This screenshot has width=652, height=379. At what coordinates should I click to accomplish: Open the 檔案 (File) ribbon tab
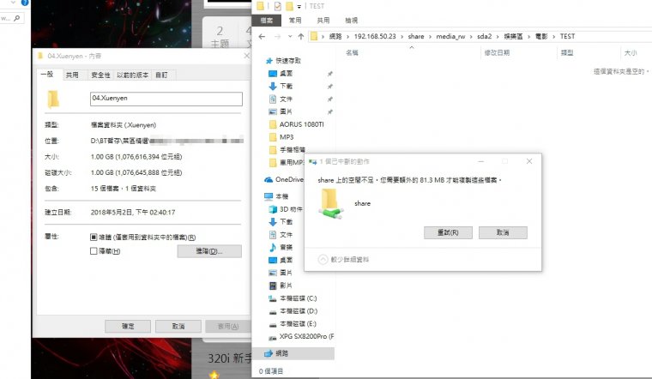[267, 20]
